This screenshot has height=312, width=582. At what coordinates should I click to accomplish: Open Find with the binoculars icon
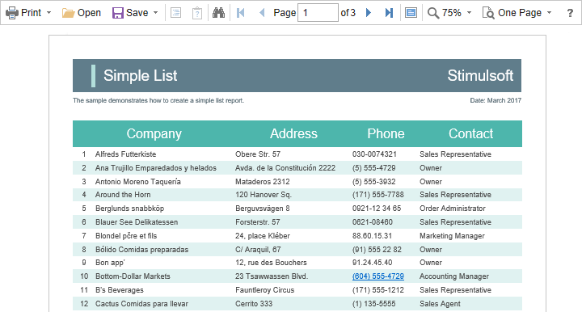pos(218,13)
